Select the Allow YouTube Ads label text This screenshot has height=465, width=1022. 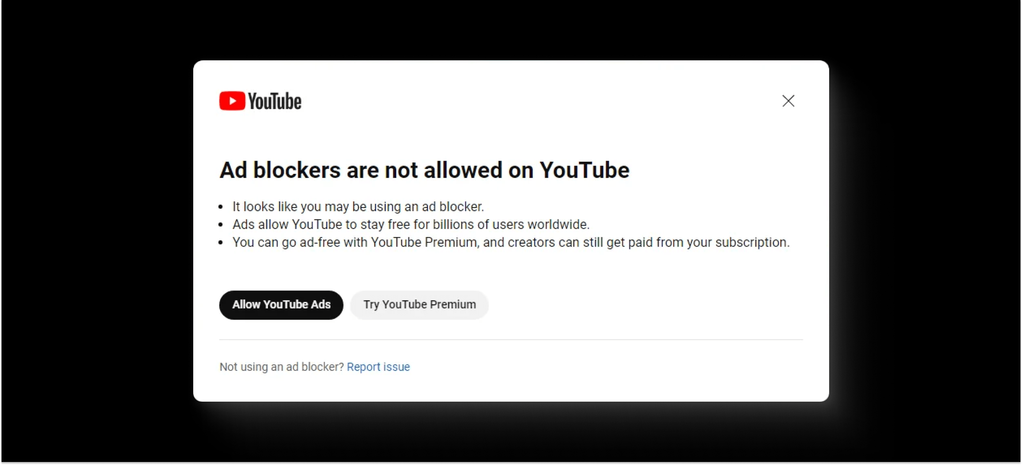[281, 304]
